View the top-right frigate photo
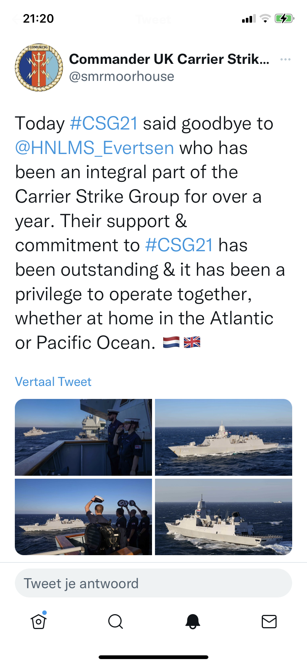The height and width of the screenshot is (665, 307). [224, 437]
